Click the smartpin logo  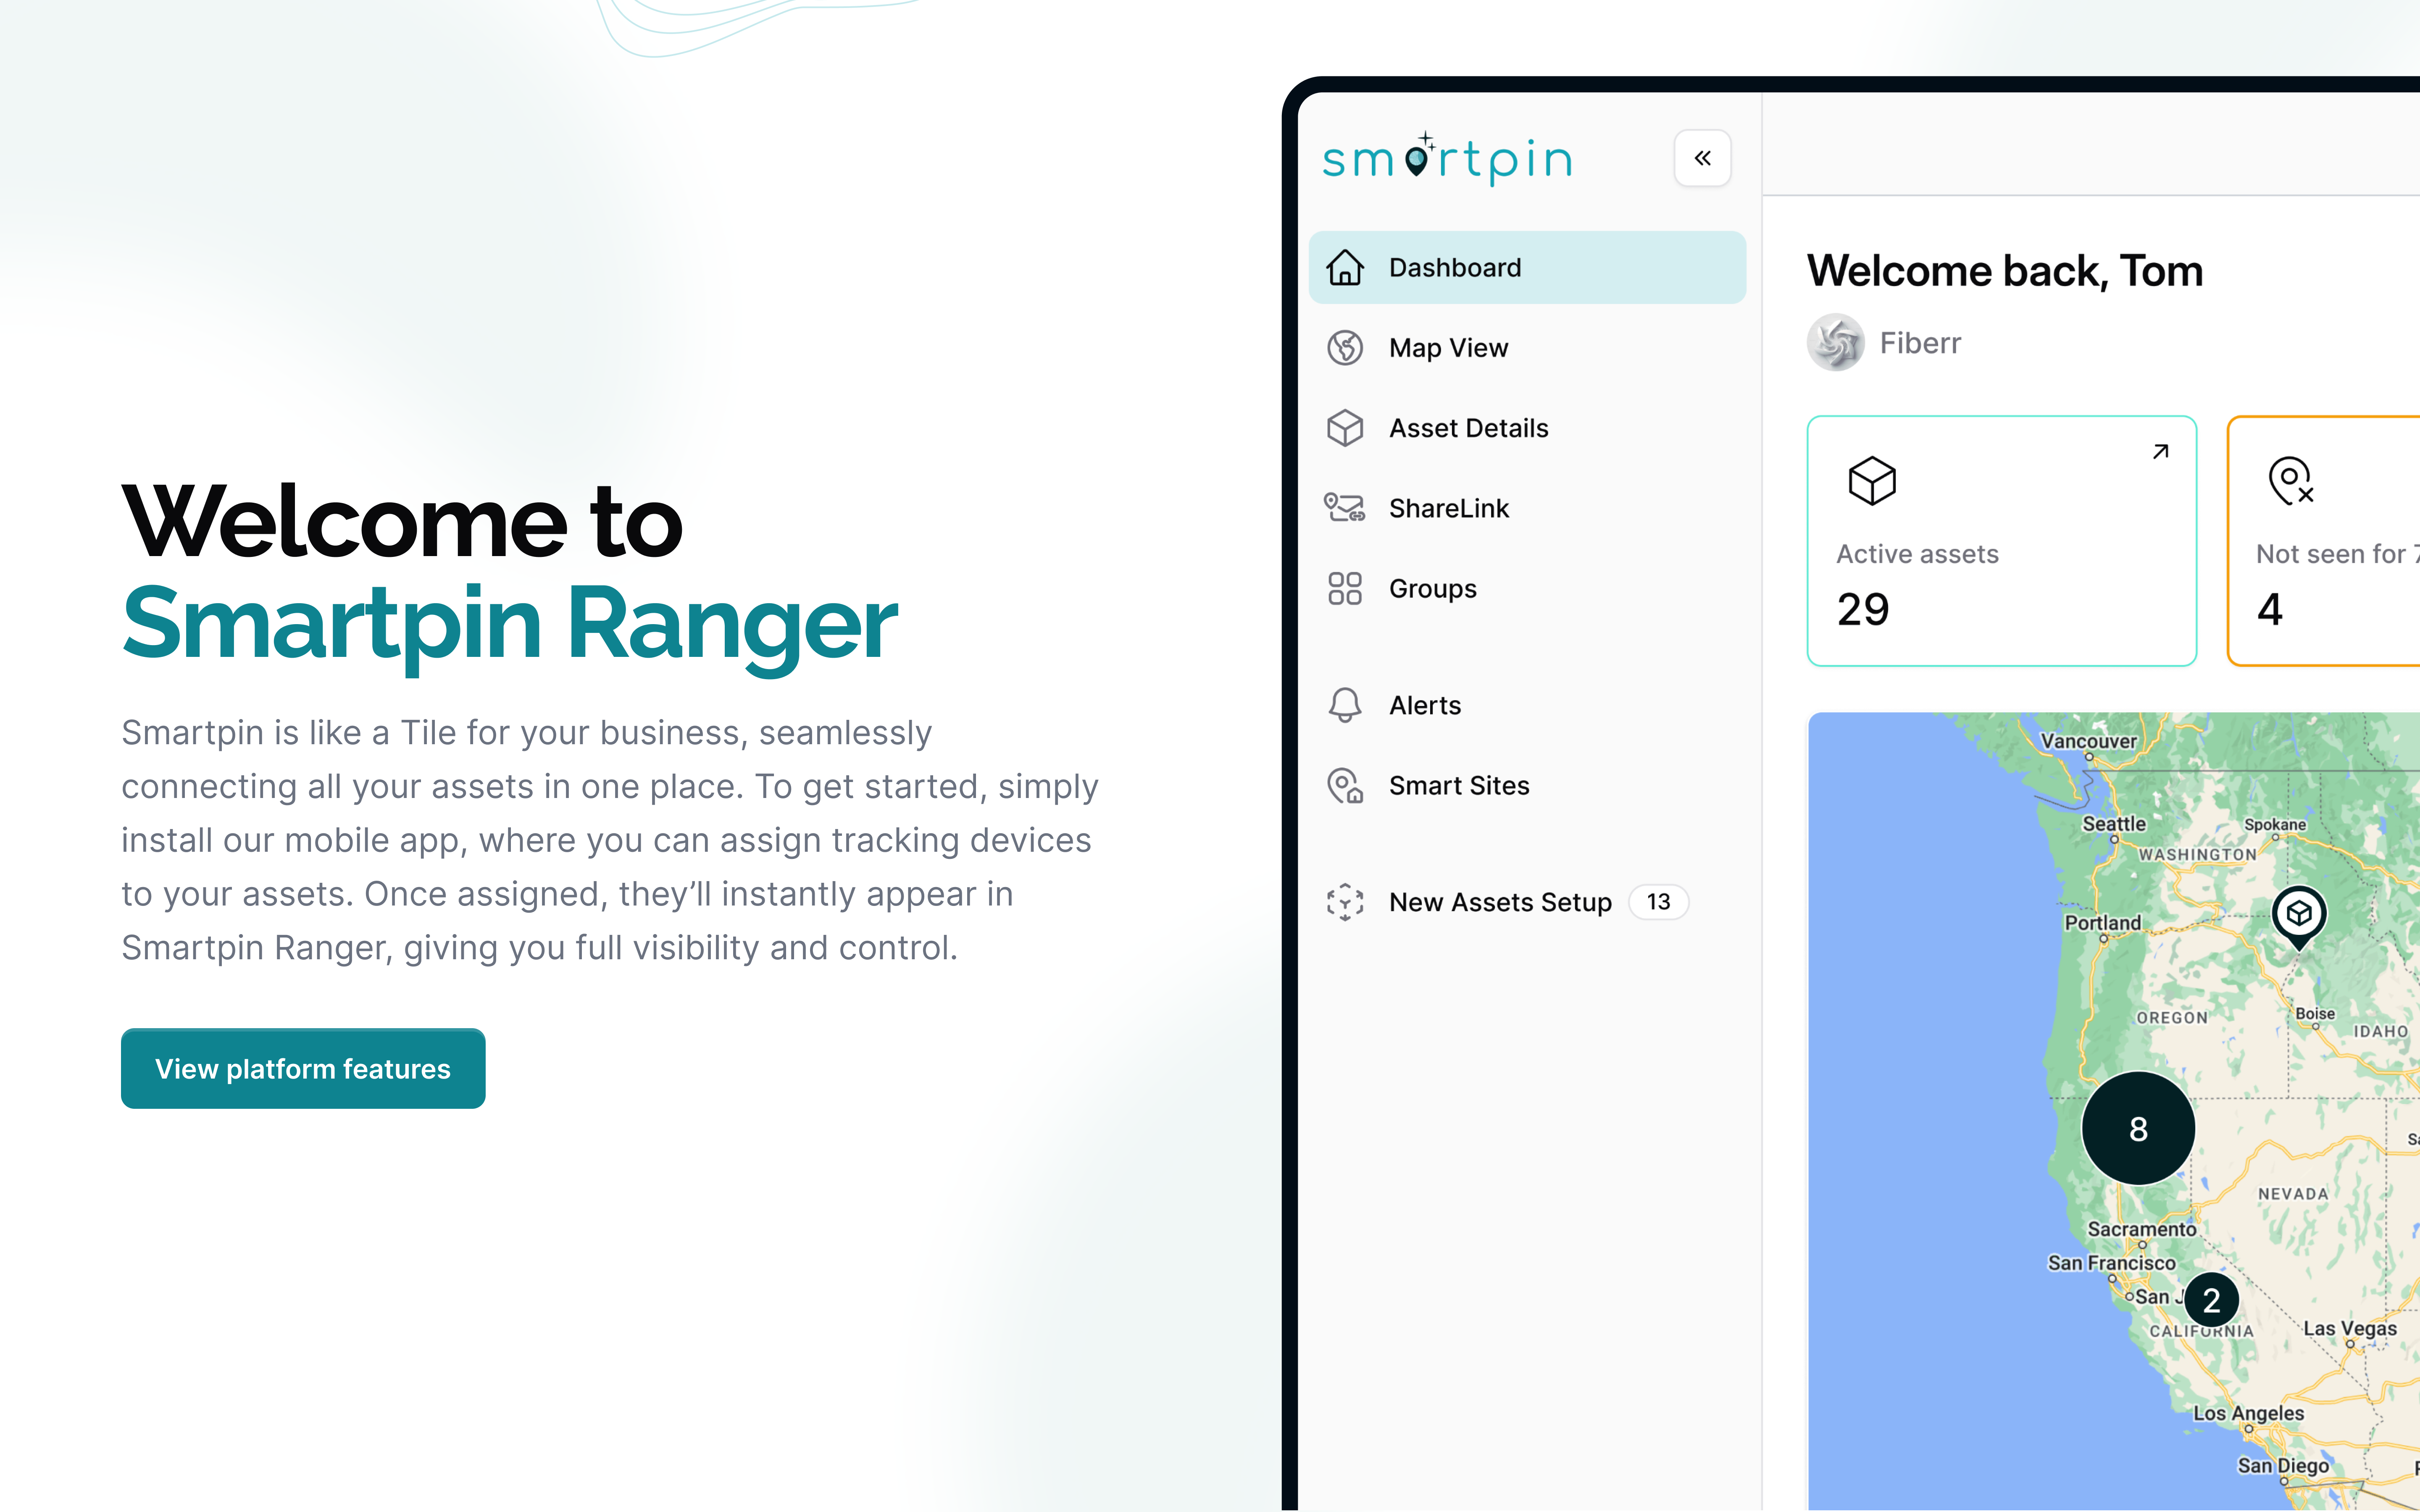[x=1447, y=160]
